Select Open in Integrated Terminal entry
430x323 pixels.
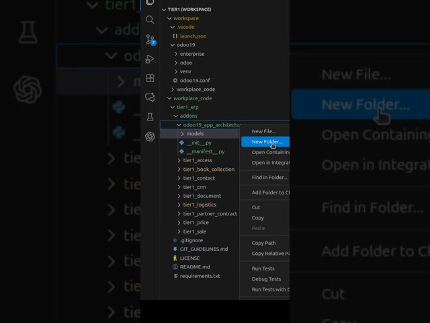click(x=265, y=163)
